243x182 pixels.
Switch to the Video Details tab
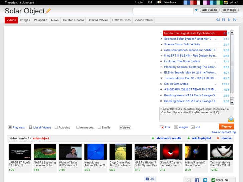point(144,20)
